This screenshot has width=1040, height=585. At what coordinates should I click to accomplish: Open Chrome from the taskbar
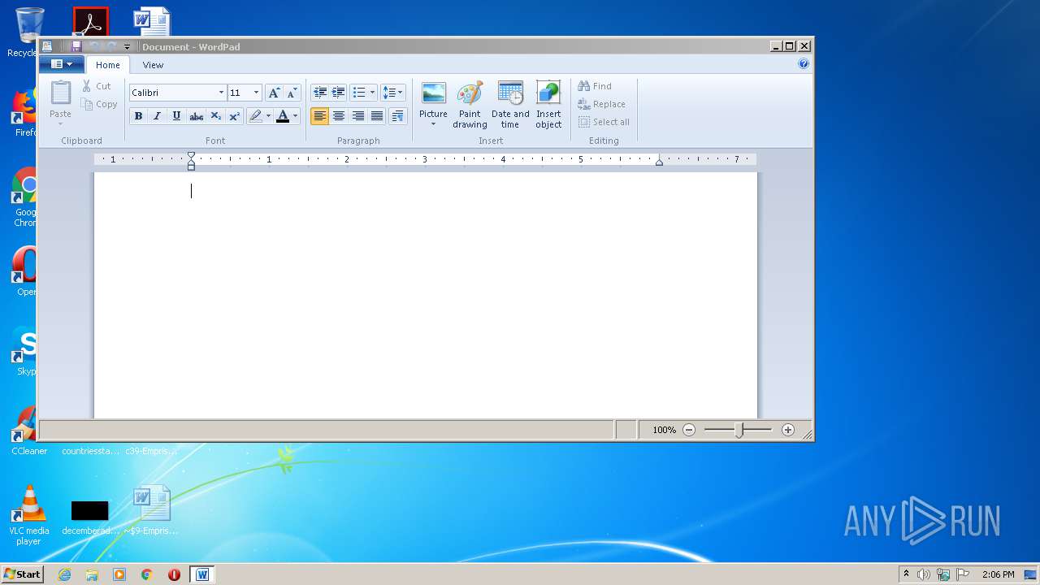pyautogui.click(x=146, y=574)
